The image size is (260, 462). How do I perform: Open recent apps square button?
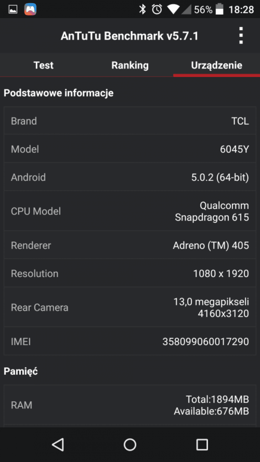[202, 444]
